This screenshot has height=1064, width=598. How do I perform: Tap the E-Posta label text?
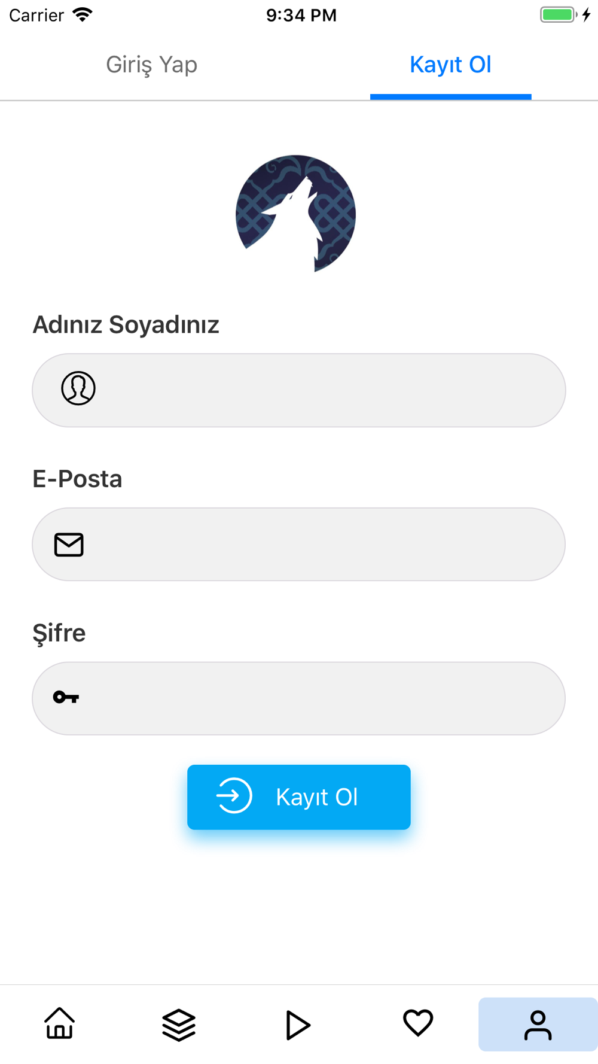(x=77, y=479)
